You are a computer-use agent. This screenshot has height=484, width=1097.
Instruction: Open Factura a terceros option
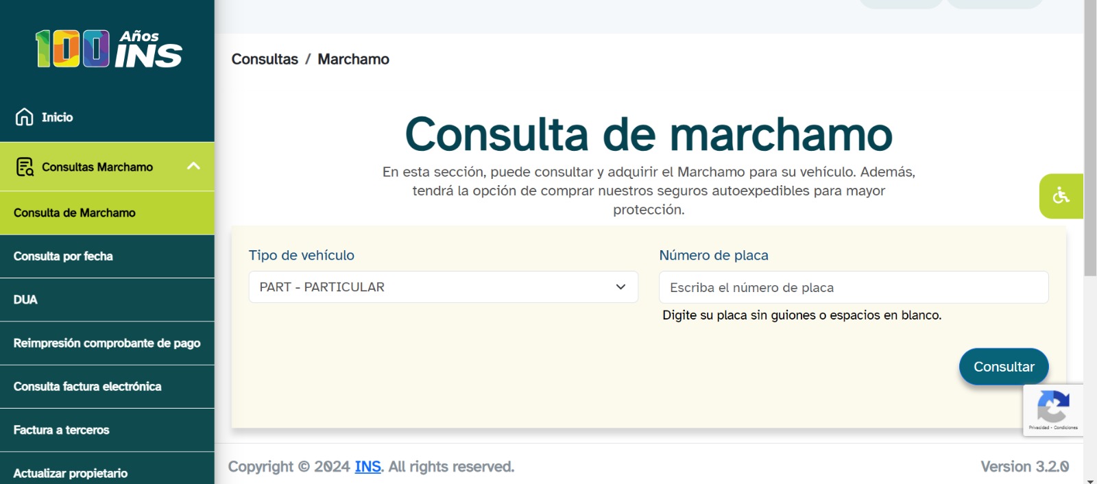61,430
